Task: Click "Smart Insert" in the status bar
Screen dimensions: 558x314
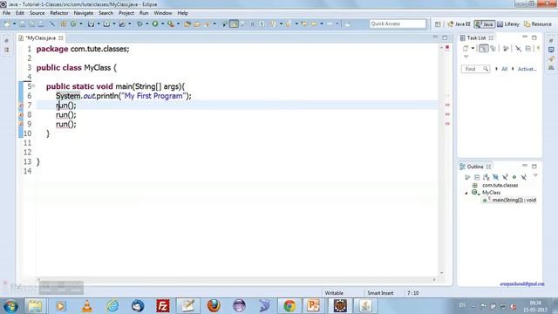Action: tap(380, 293)
